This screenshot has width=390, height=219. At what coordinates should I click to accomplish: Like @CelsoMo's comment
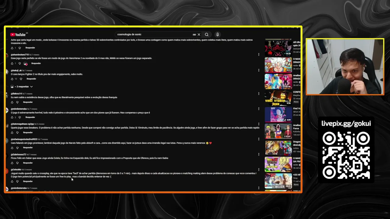pyautogui.click(x=12, y=182)
